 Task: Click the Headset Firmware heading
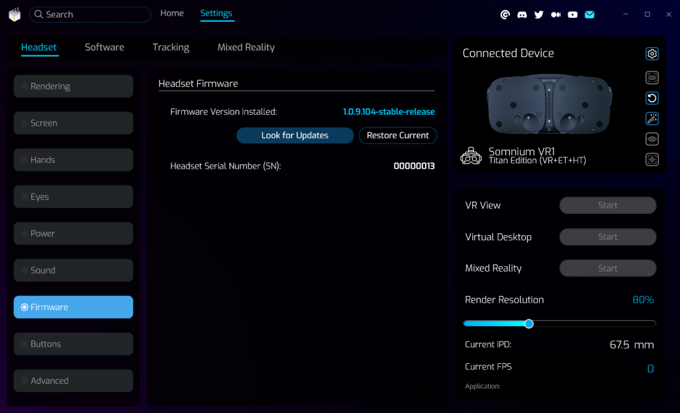[198, 84]
